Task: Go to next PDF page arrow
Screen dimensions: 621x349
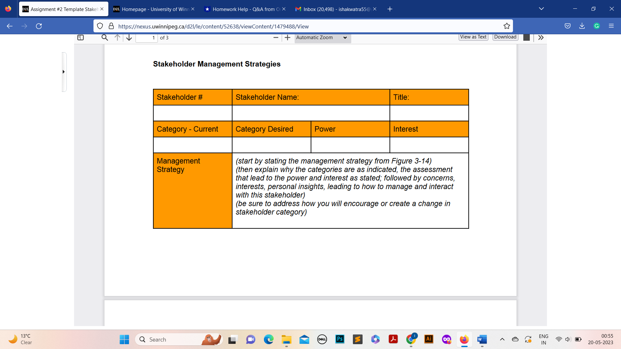Action: 129,37
